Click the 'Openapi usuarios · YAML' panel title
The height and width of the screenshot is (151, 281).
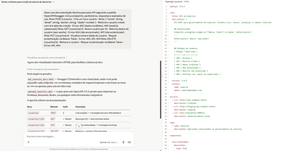(177, 2)
